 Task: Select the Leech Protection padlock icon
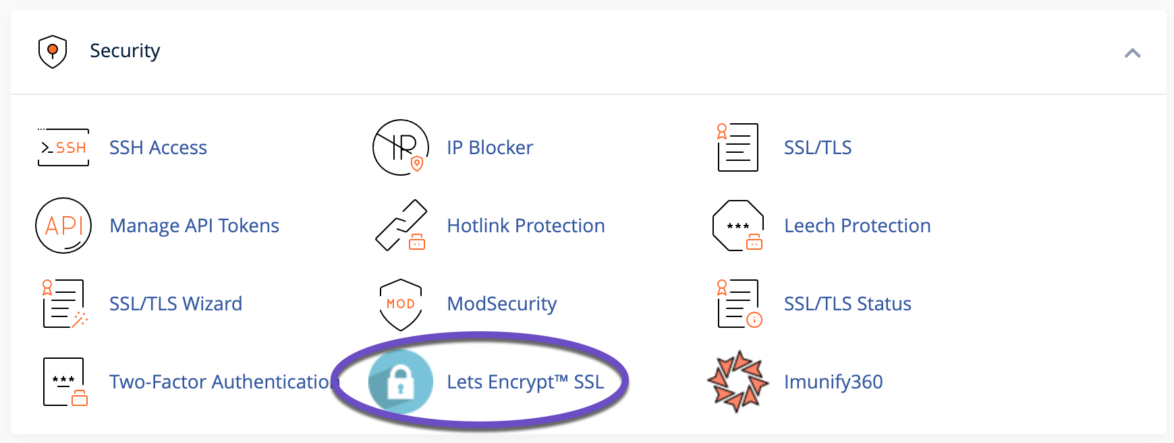click(x=737, y=226)
